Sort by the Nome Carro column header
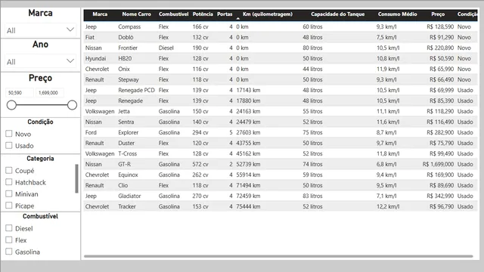 tap(136, 14)
